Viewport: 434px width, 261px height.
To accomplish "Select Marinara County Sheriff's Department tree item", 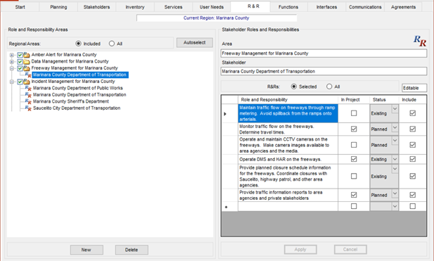I will coord(71,101).
